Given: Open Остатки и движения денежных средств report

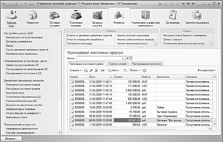Looking at the screenshot, I should [89, 35].
